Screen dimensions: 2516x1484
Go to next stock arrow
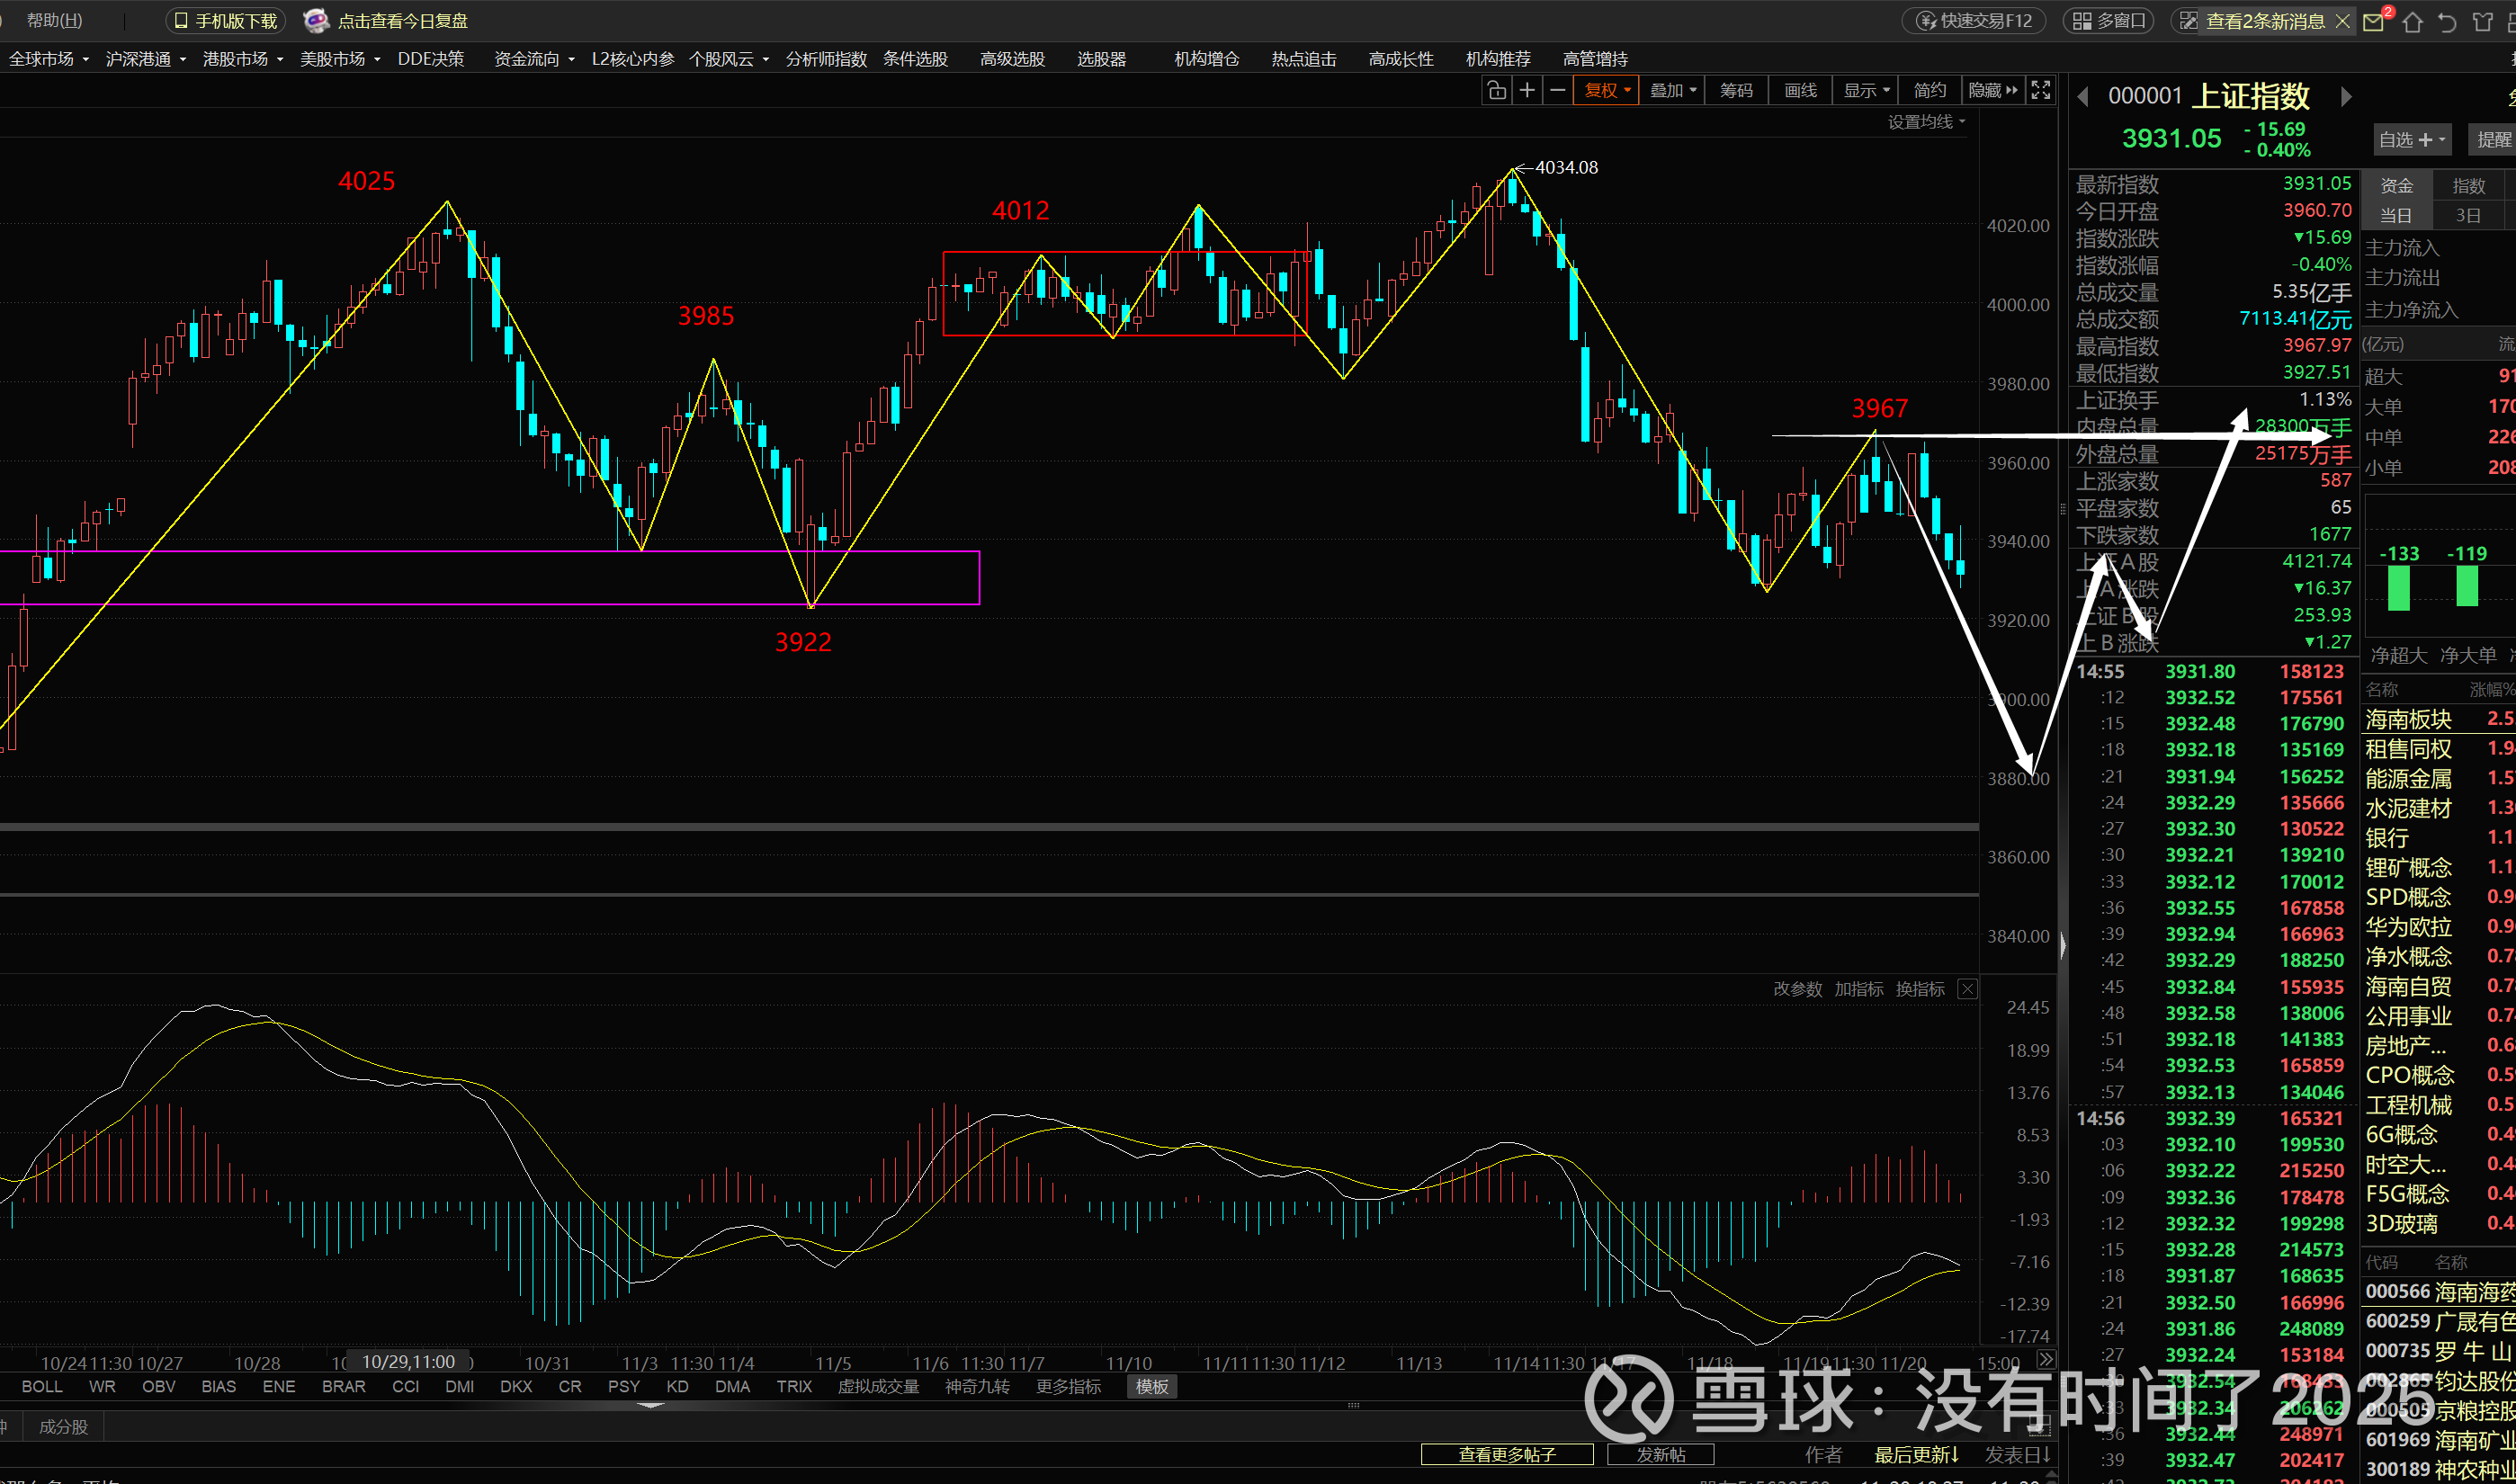pos(2346,97)
